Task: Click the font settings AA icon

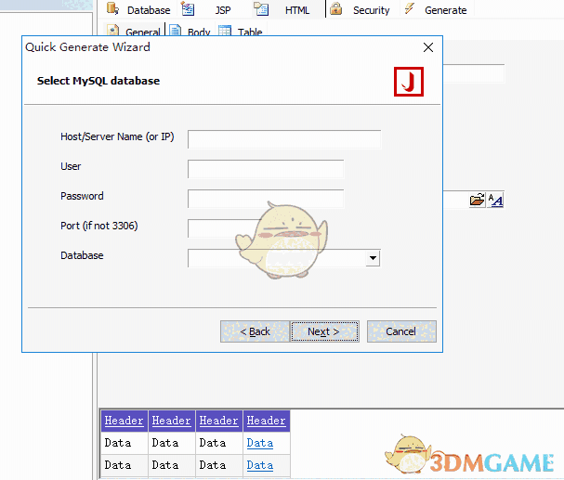Action: coord(495,200)
